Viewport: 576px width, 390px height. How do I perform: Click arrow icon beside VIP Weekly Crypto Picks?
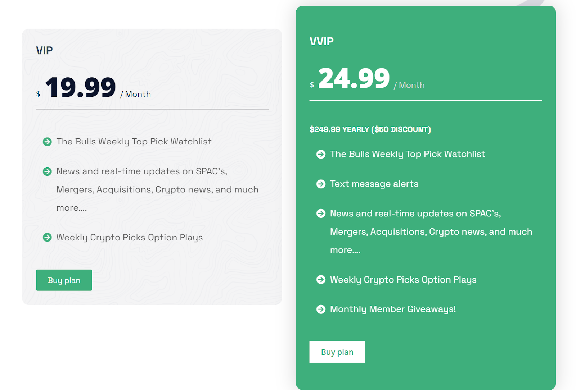pyautogui.click(x=47, y=237)
